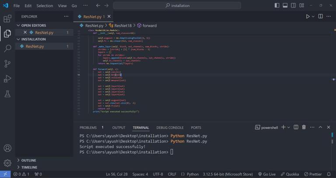Expand the OUTLINE section
This screenshot has height=178, width=336.
click(28, 160)
